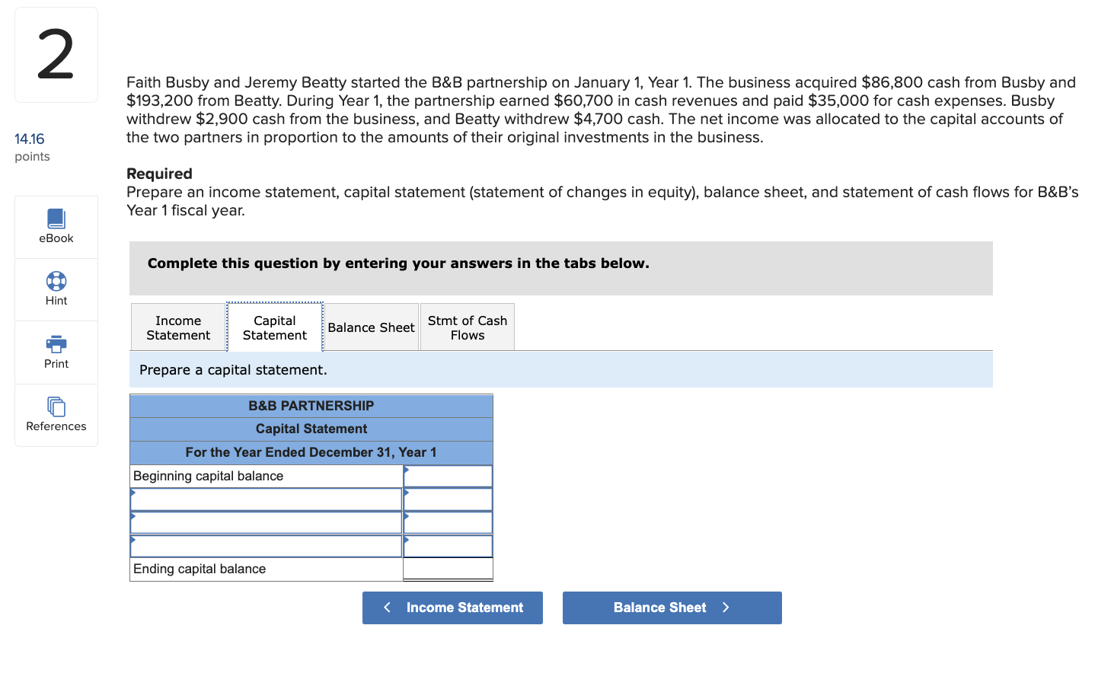Click the Ending capital balance amount cell
This screenshot has width=1095, height=673.
tap(448, 569)
